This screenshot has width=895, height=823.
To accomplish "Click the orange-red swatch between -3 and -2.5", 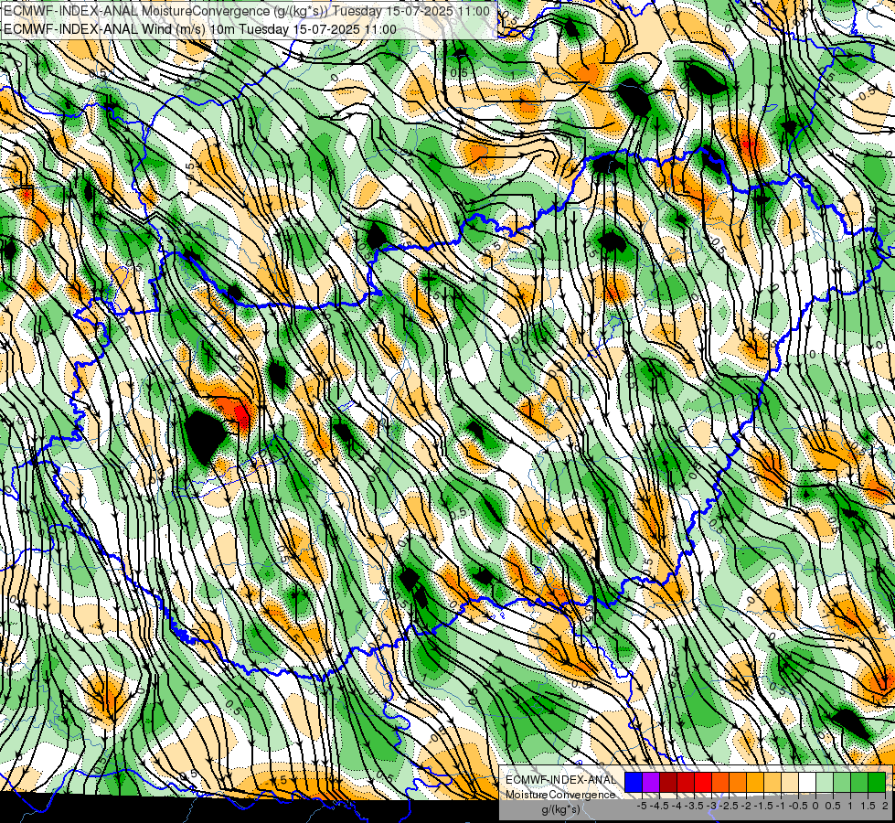I will coord(720,782).
